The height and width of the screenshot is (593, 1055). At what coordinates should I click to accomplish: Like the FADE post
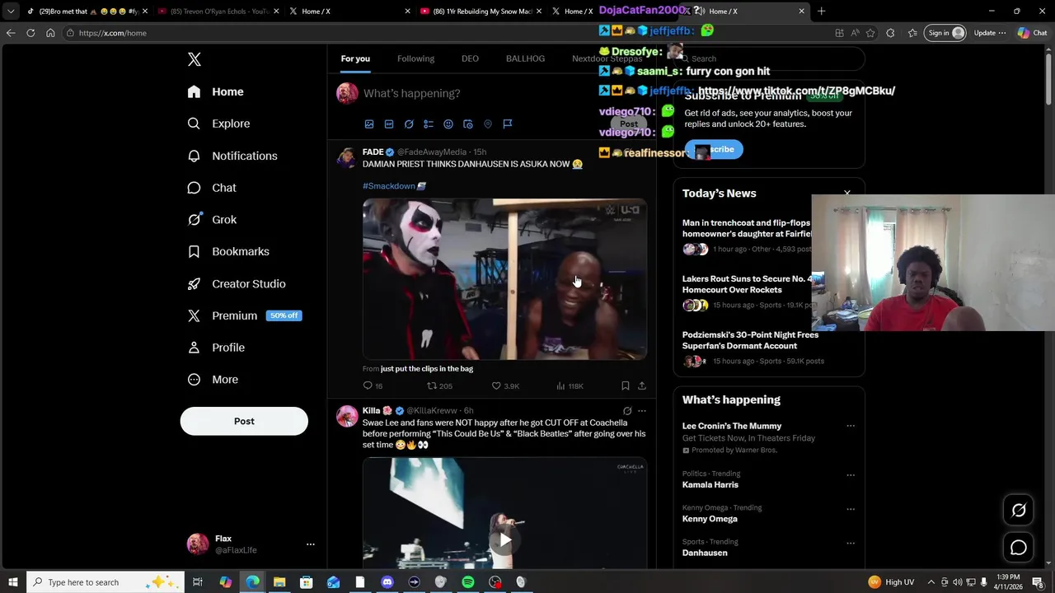point(505,385)
